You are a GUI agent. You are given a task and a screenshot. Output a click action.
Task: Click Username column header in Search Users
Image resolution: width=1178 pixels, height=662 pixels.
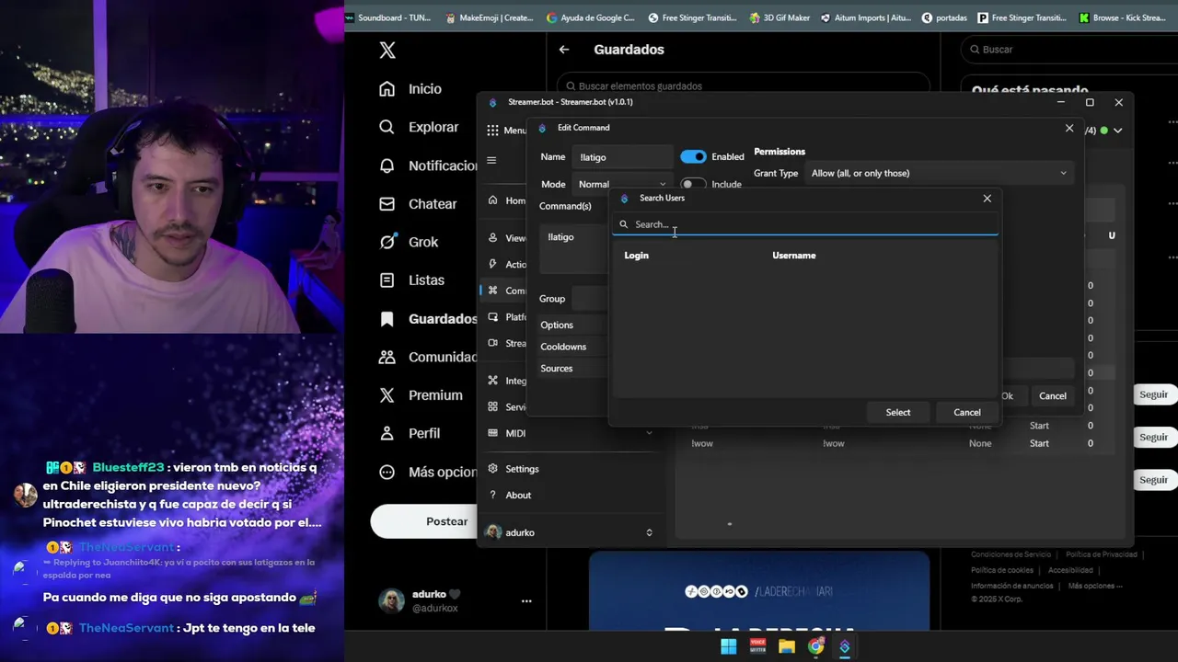[794, 256]
